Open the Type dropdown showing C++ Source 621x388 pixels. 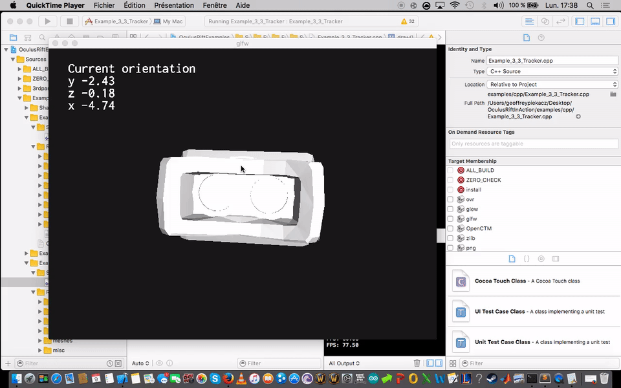pyautogui.click(x=552, y=72)
